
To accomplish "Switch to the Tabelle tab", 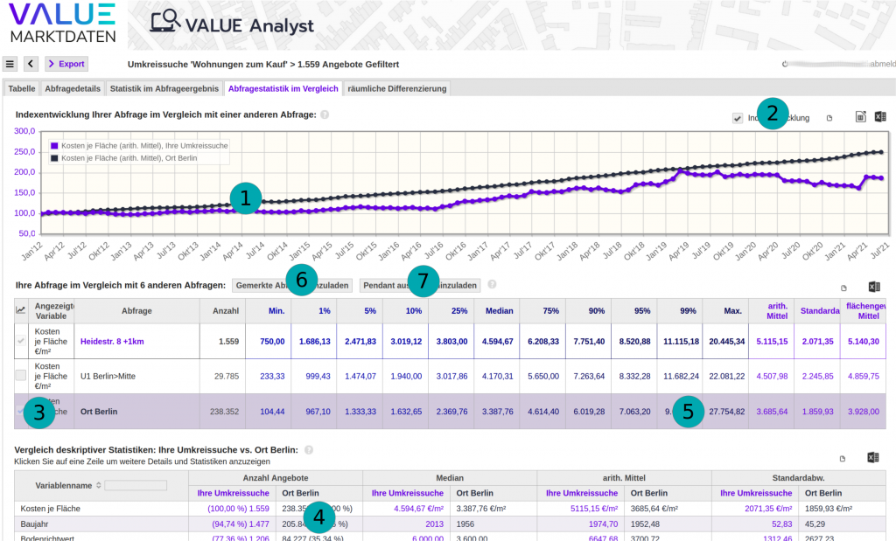I will point(22,88).
